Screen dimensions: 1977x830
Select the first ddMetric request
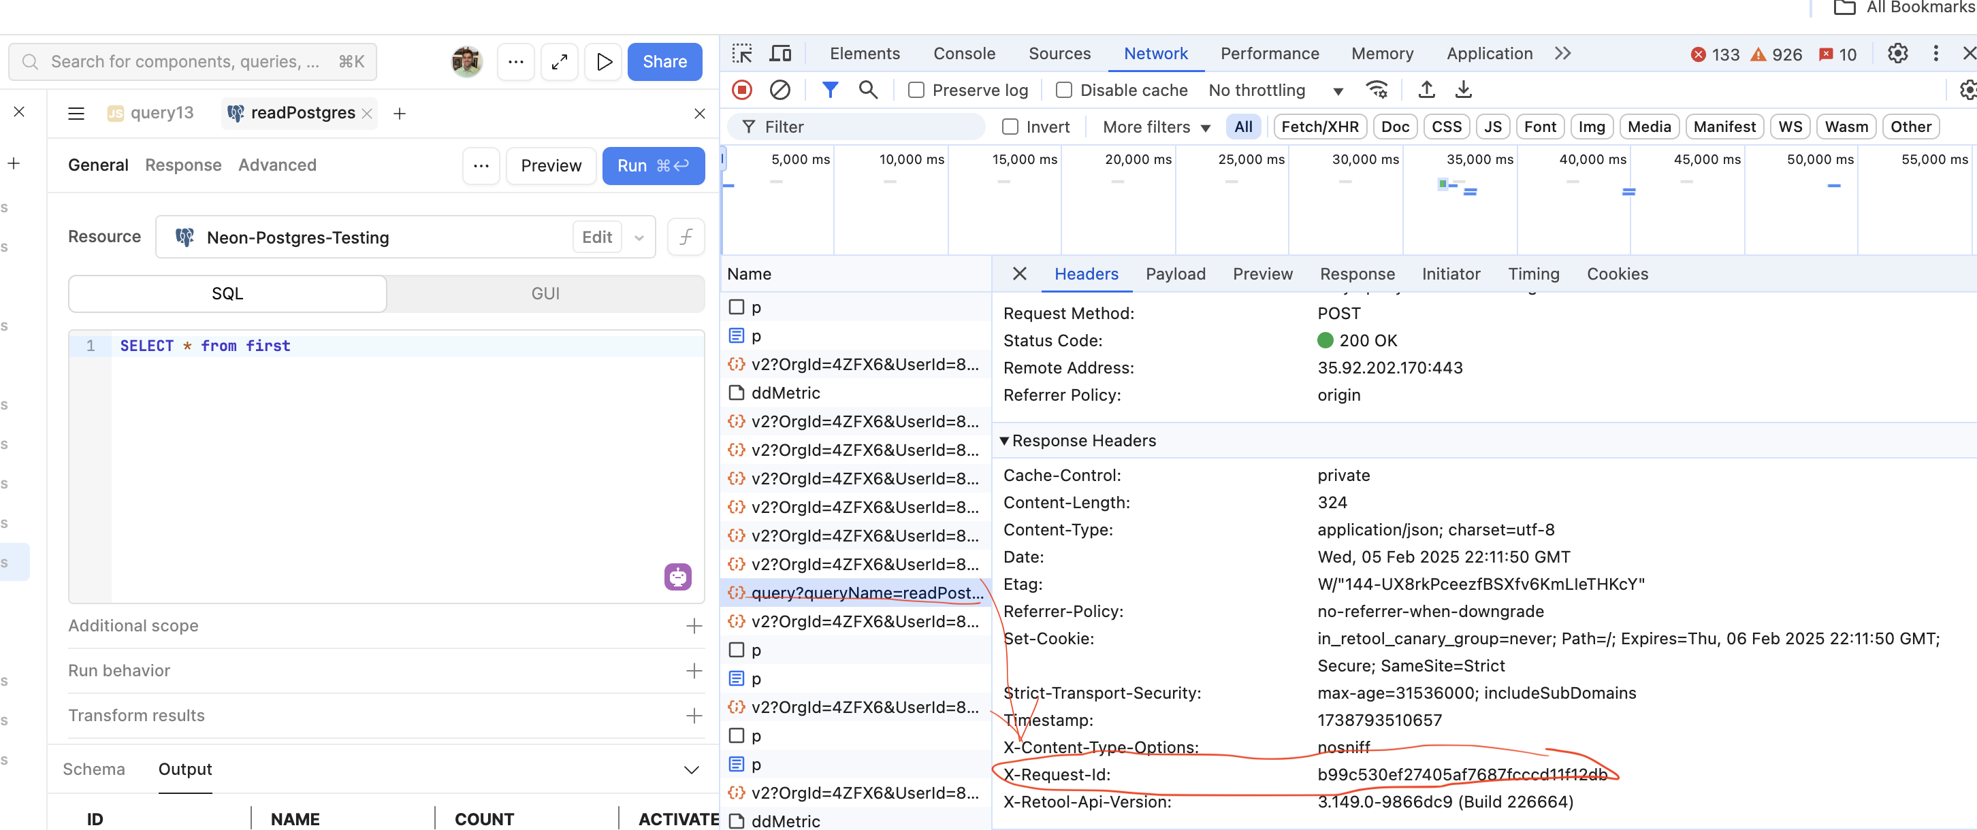click(x=855, y=393)
